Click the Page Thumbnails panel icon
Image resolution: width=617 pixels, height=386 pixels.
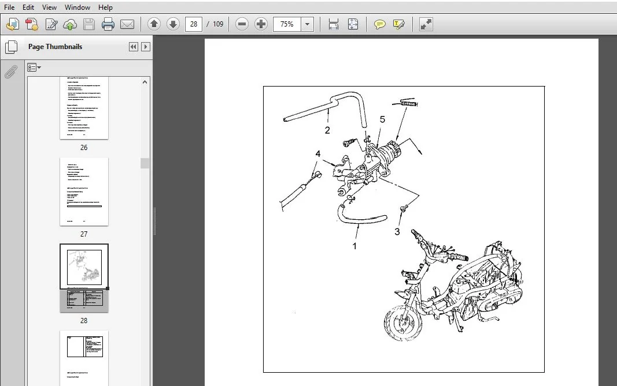coord(11,47)
